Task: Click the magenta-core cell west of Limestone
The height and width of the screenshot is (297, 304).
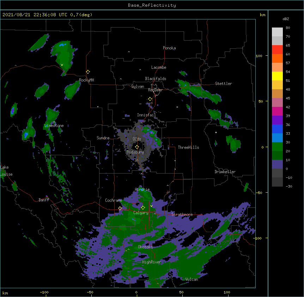Action: coord(13,110)
